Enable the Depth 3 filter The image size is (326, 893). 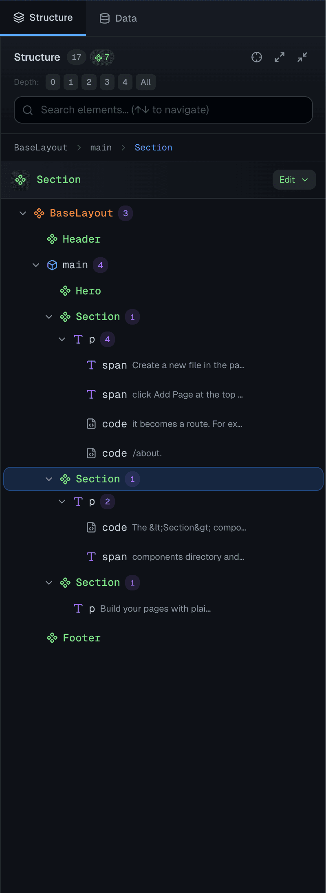107,82
